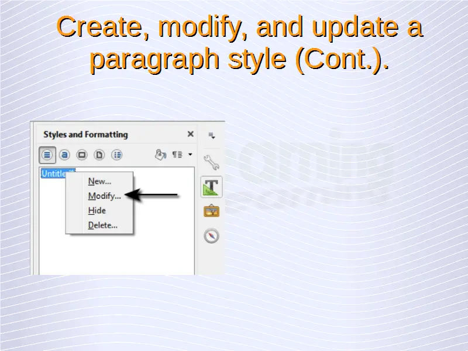Close the Styles and Formatting panel
Viewport: 468px width, 351px height.
click(190, 135)
